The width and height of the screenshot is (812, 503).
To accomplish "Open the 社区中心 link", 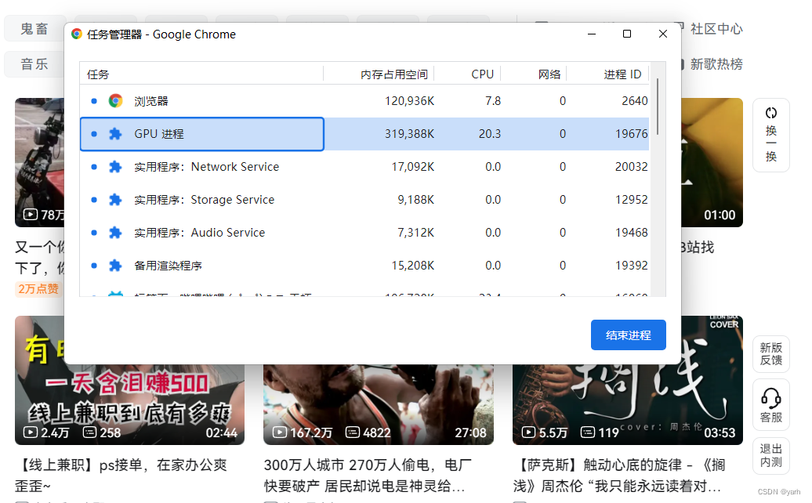I will click(x=716, y=28).
